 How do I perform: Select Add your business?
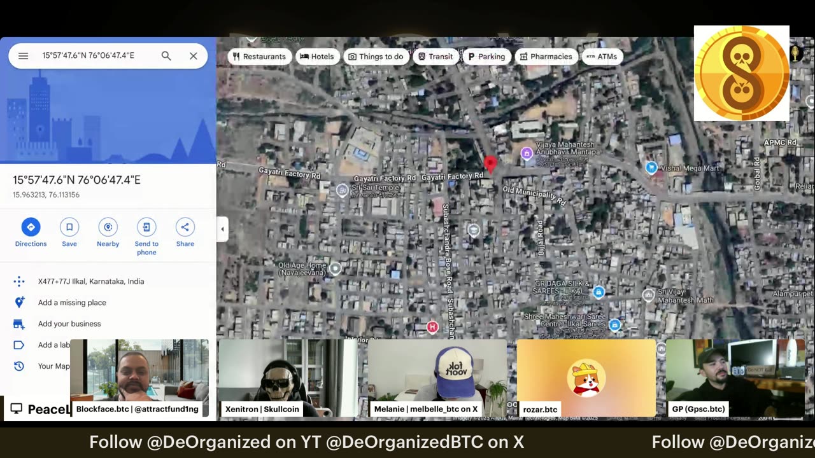click(x=69, y=324)
